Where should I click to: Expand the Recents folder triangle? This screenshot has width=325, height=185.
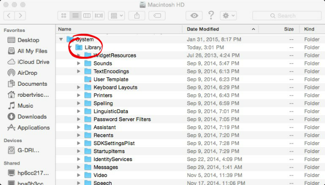click(x=78, y=135)
